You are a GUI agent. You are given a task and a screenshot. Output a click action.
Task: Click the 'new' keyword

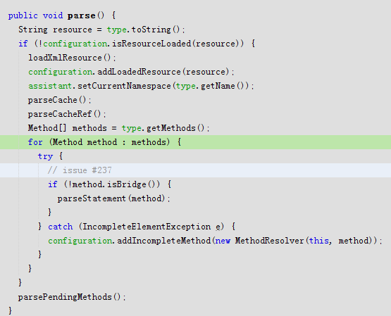click(x=223, y=241)
